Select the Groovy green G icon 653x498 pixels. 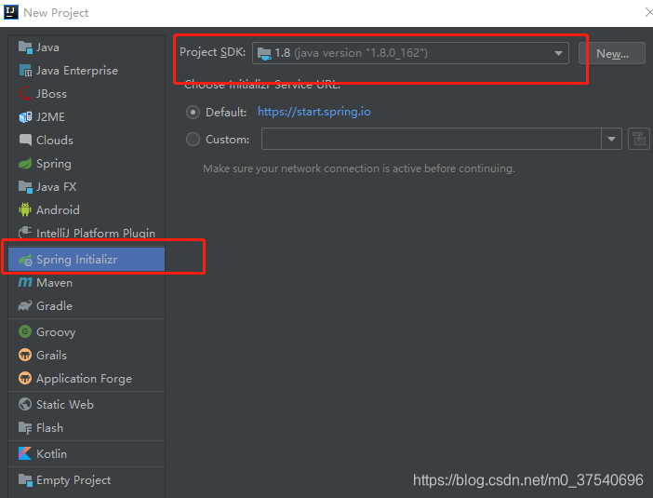(25, 331)
